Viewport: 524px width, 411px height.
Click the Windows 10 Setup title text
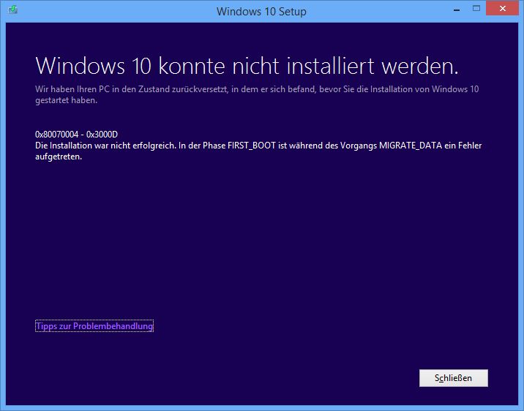(x=261, y=12)
